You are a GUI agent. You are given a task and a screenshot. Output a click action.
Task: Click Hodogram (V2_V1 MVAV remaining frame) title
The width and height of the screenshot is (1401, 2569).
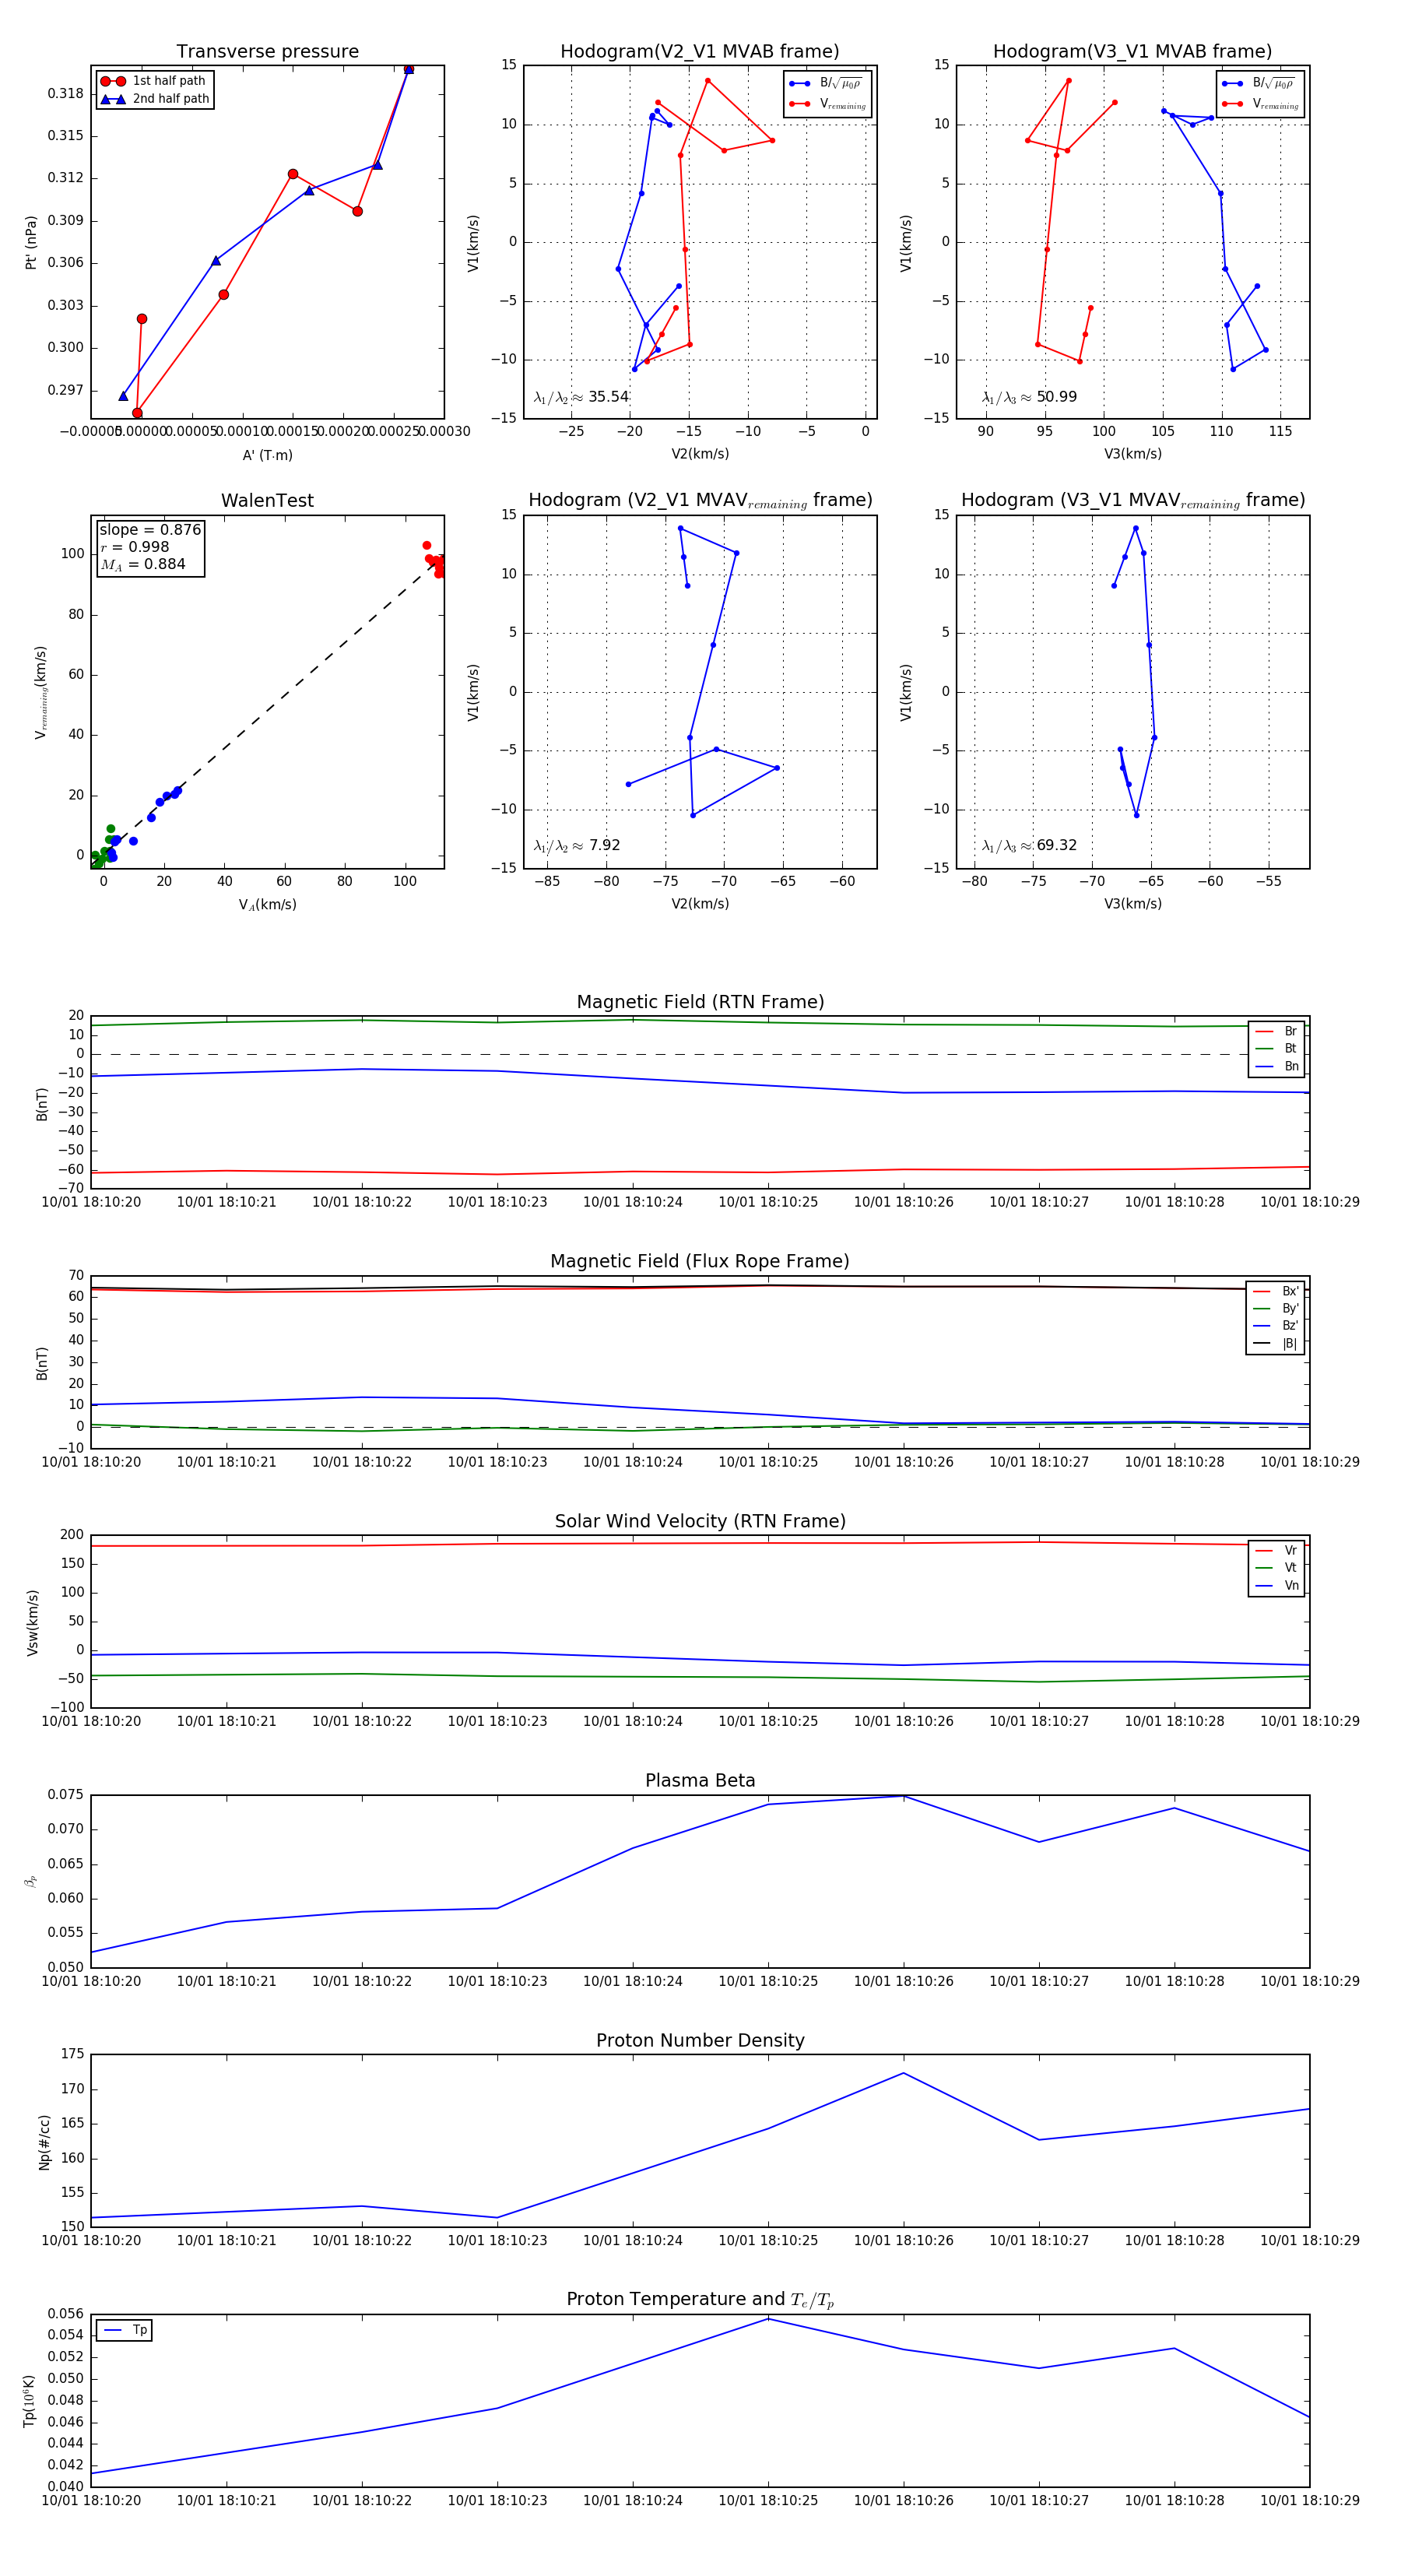[x=700, y=501]
